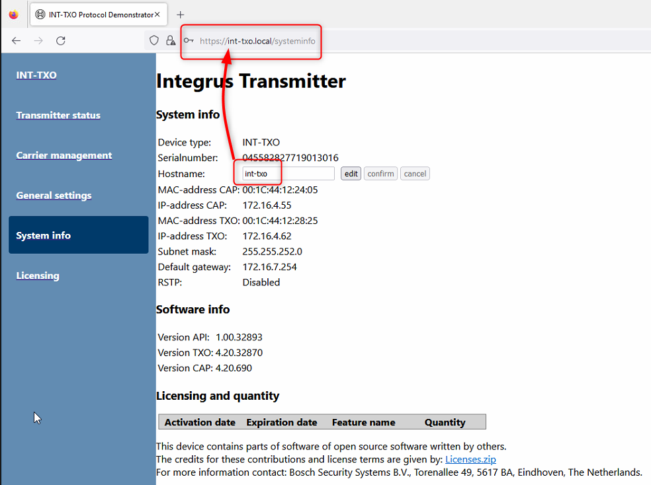The width and height of the screenshot is (651, 485).
Task: Open Carrier management in sidebar
Action: click(x=64, y=156)
